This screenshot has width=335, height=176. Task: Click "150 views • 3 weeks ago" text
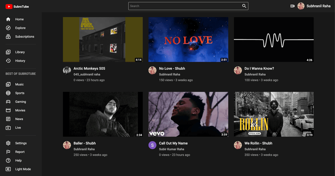point(176,80)
